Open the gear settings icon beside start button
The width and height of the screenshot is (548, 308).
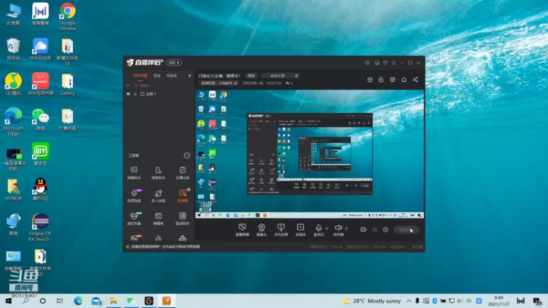pos(386,229)
